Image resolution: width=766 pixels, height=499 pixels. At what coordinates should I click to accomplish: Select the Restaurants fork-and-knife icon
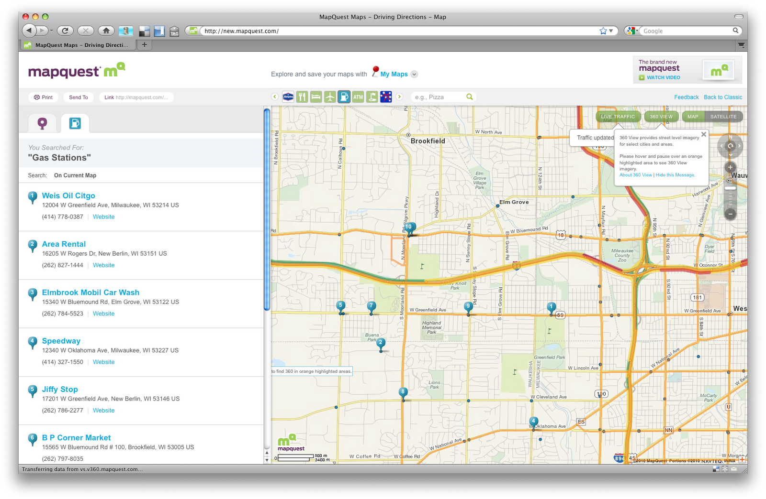click(x=302, y=97)
